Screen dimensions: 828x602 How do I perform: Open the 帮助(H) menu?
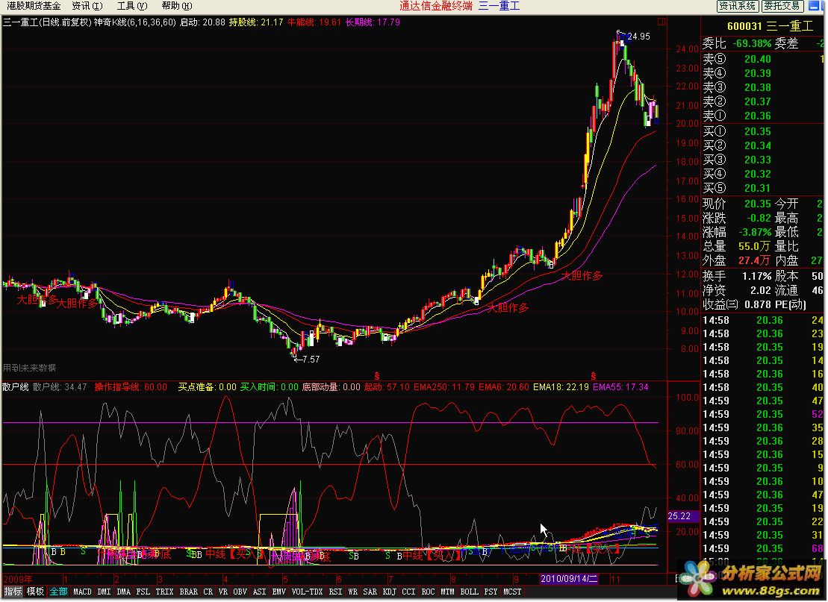point(177,6)
